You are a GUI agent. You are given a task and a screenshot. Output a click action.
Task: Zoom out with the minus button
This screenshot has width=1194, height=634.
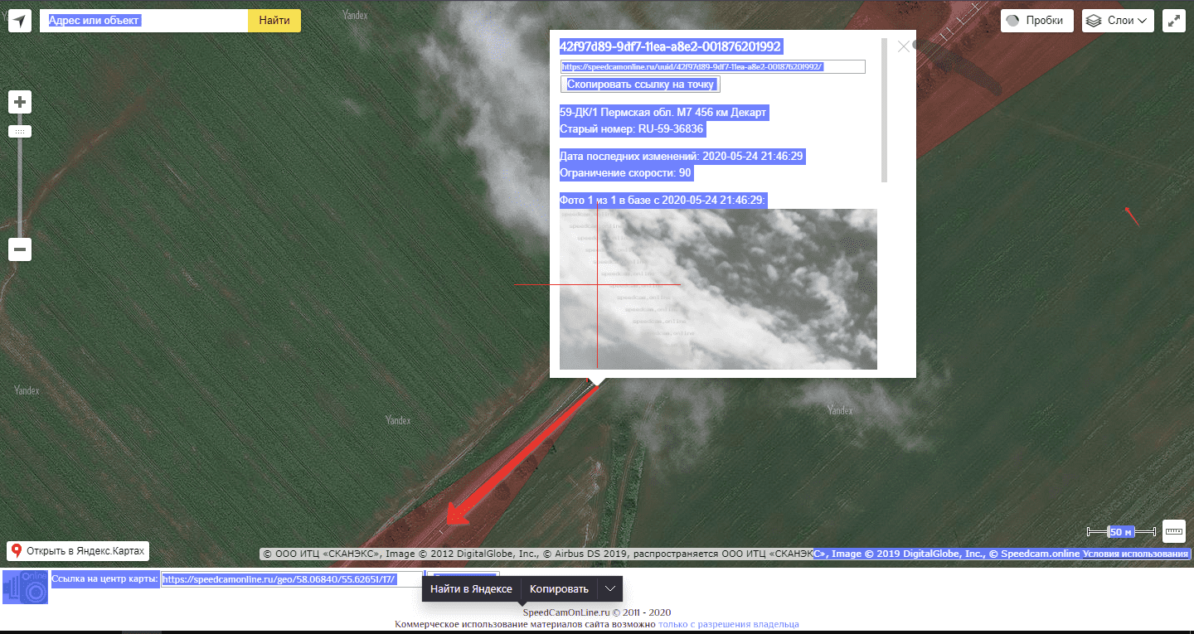pos(20,249)
